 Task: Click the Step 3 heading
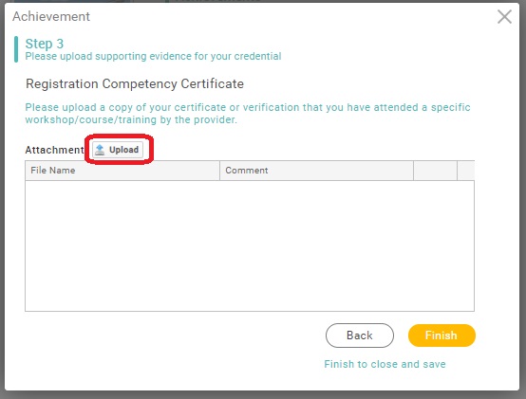tap(45, 44)
